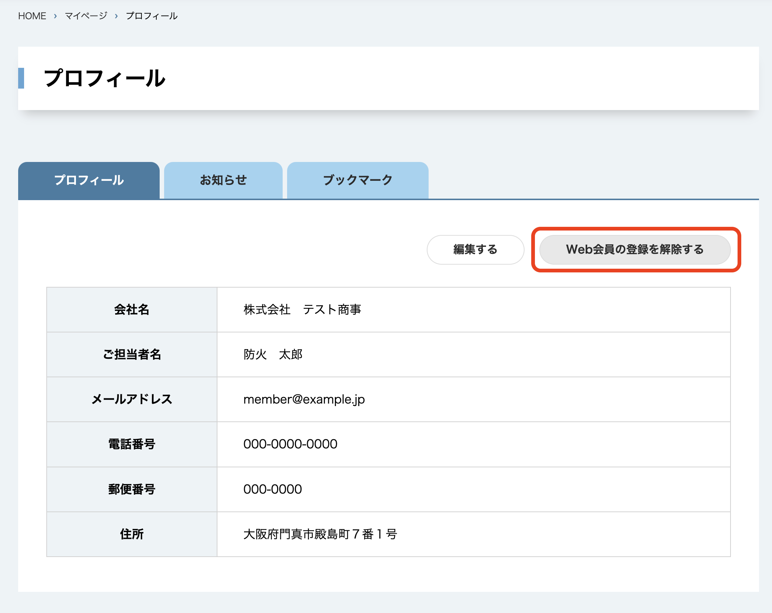Click the ご担当者名 value 防火 太郎
The height and width of the screenshot is (613, 772).
click(273, 354)
